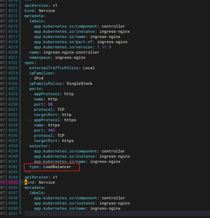
Task: Click instance label on line 4349
Action: point(82,203)
